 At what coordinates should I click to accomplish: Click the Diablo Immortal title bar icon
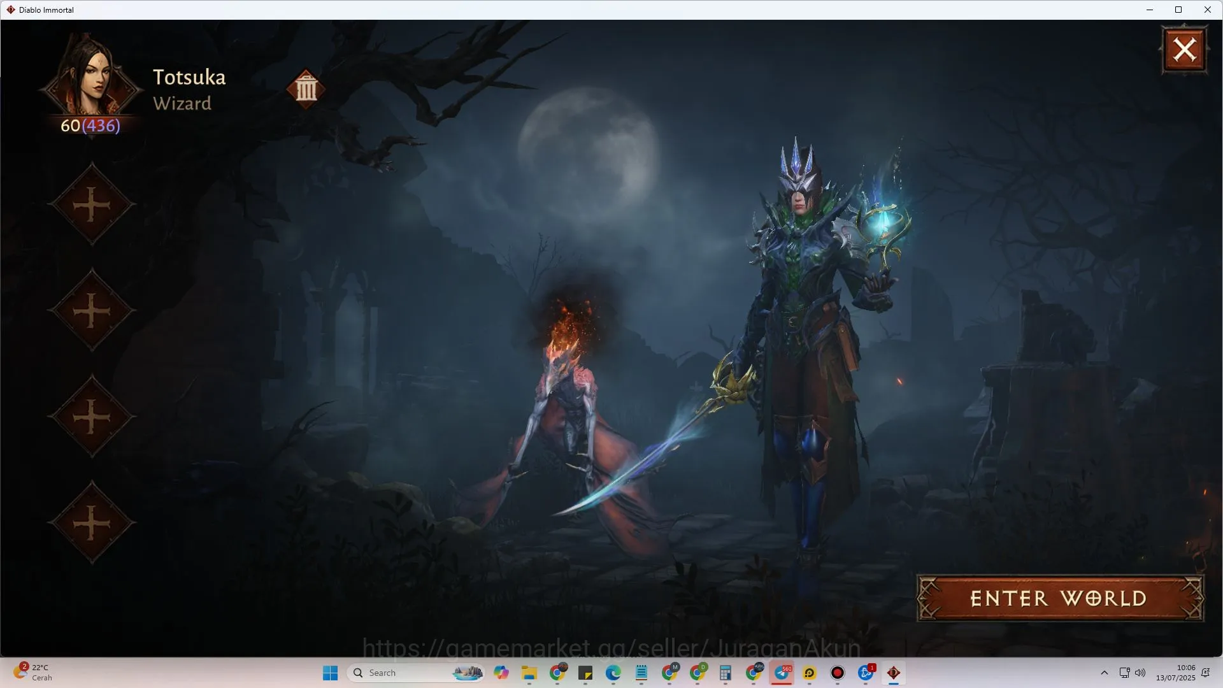click(x=10, y=10)
